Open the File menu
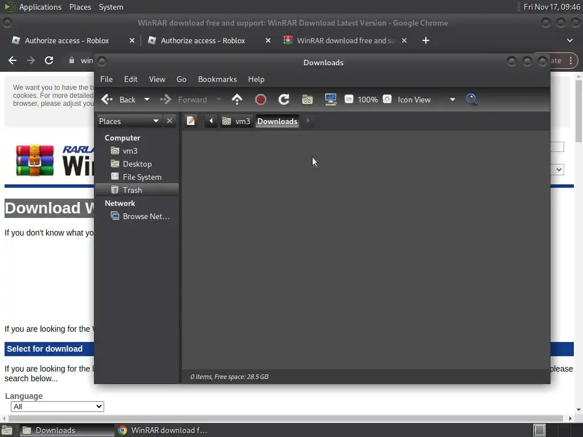 [106, 79]
